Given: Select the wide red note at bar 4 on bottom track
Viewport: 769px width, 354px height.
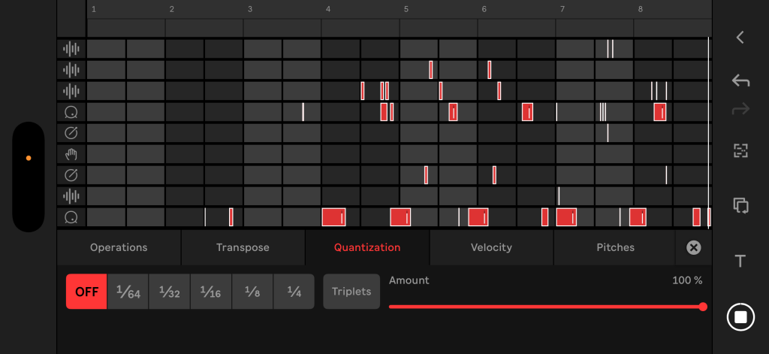Looking at the screenshot, I should 333,217.
